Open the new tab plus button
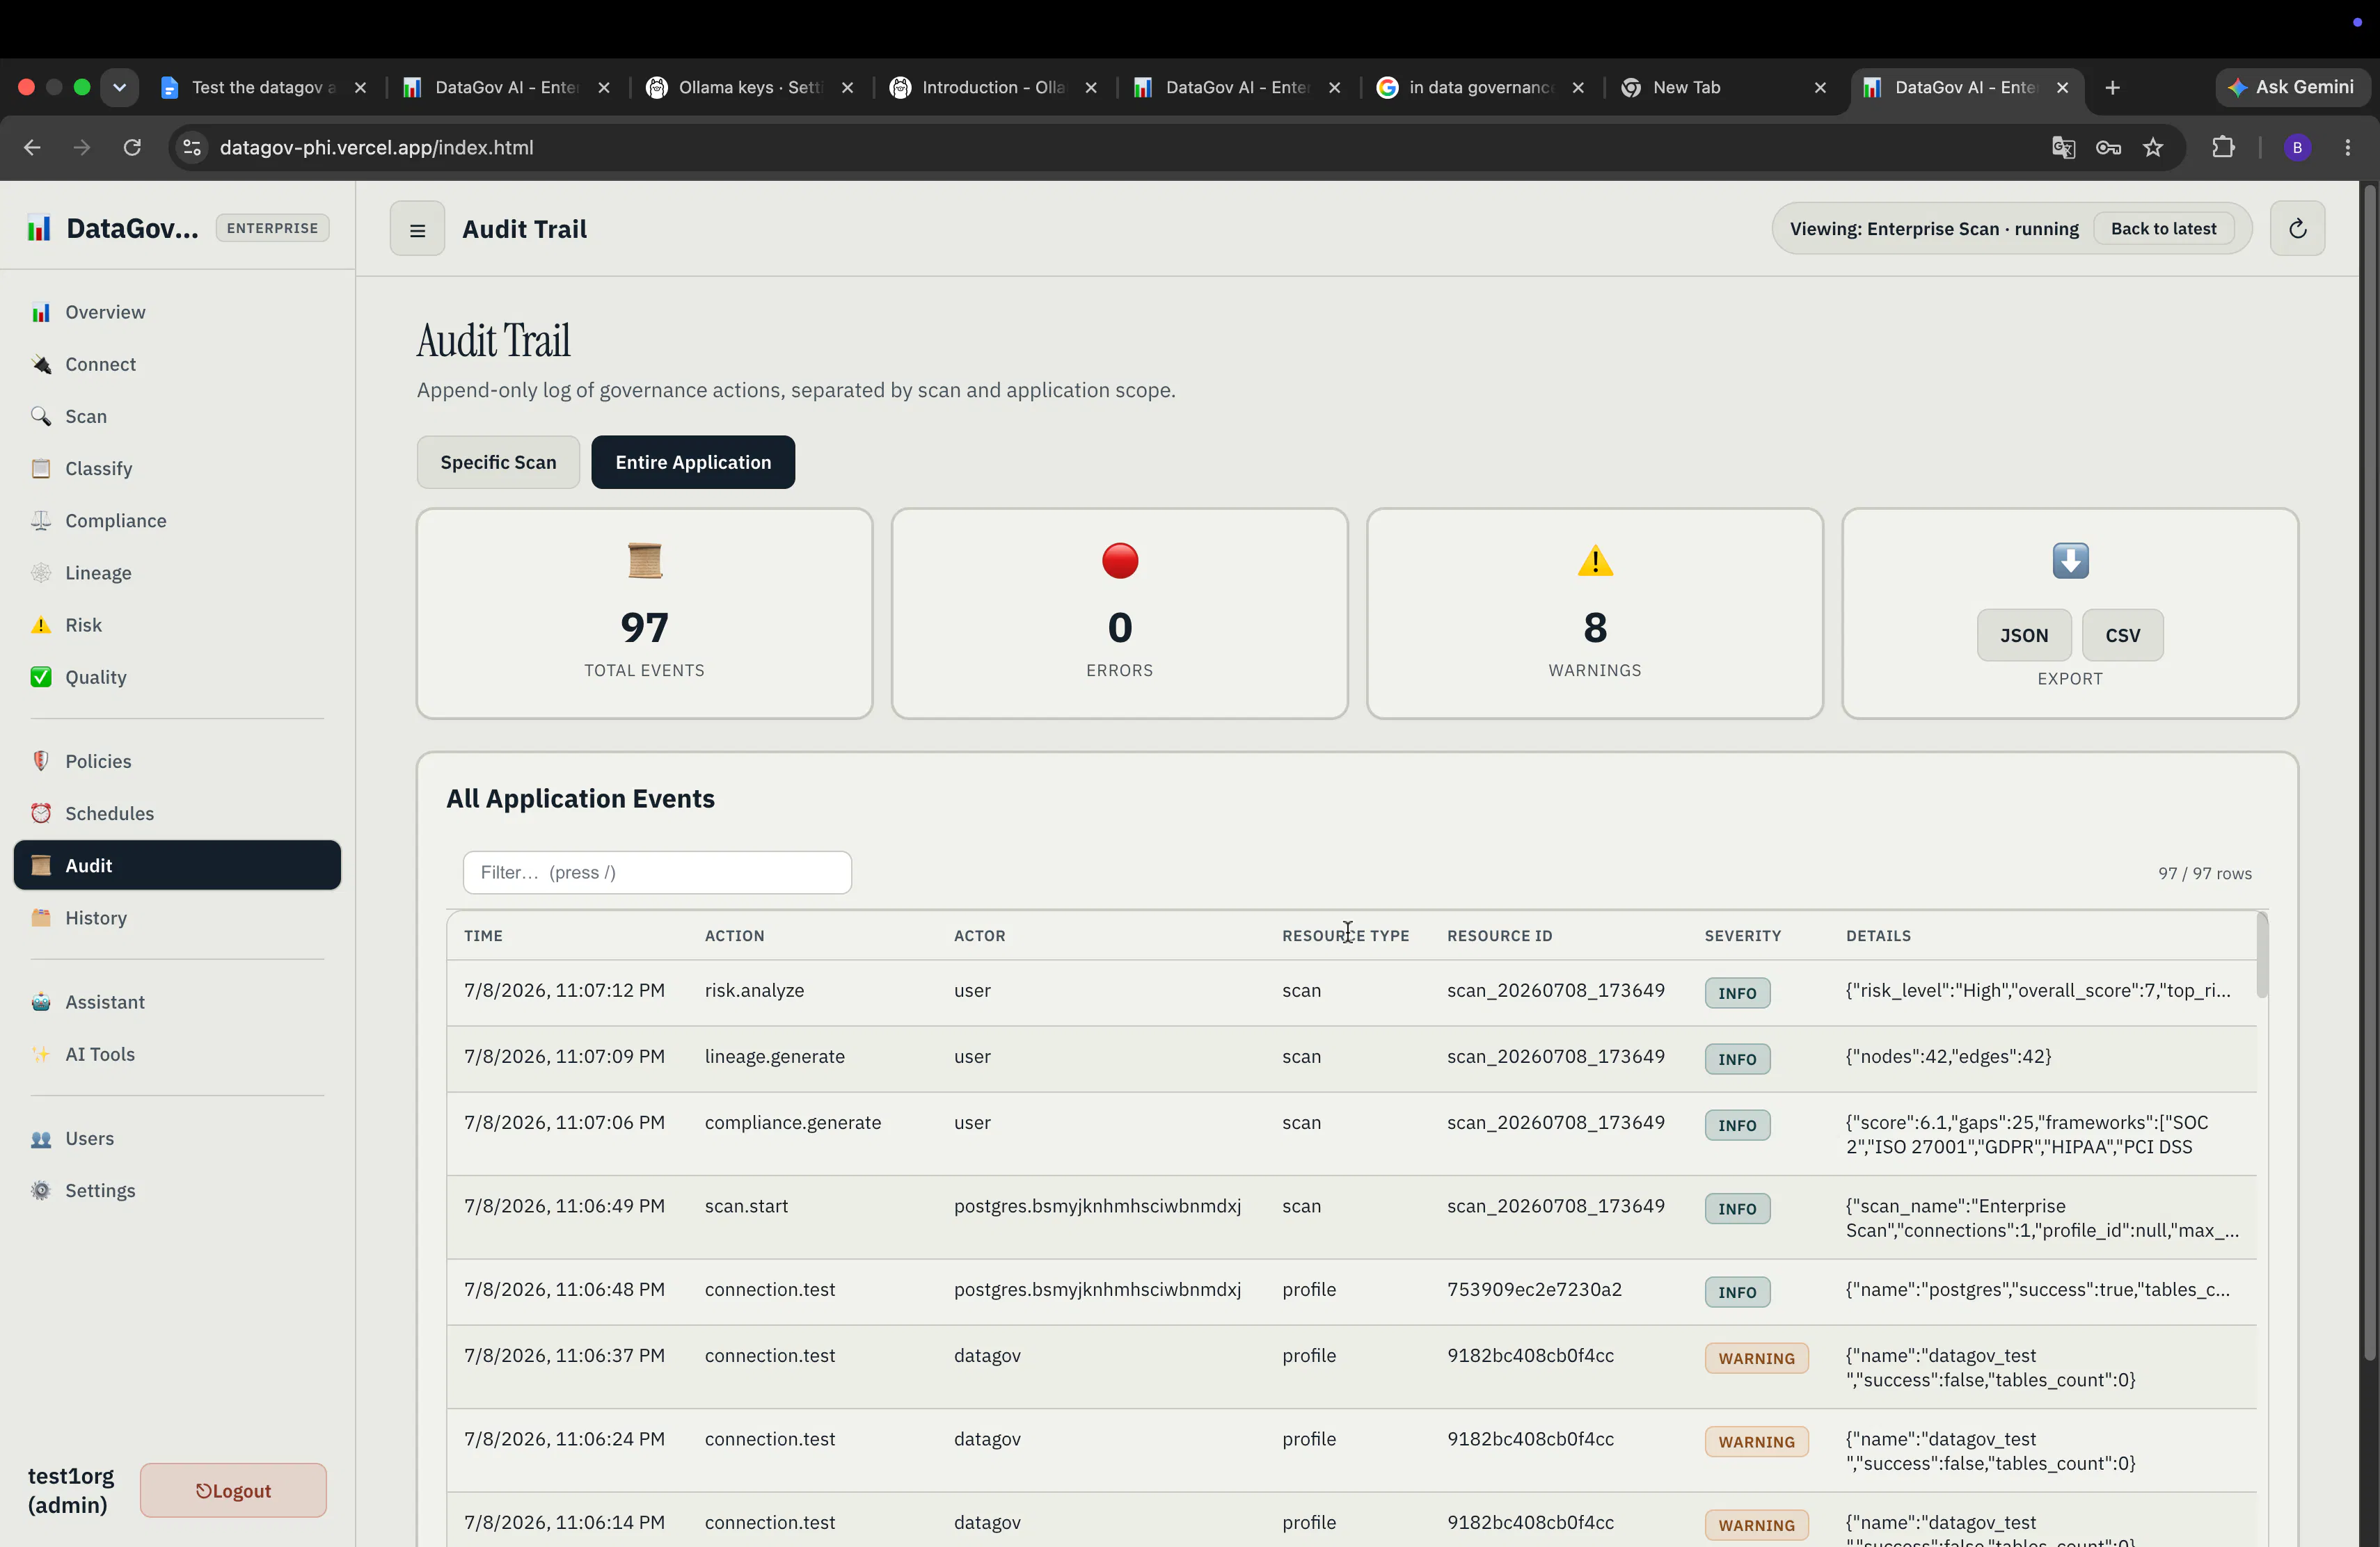Screen dimensions: 2380x1547 tap(2112, 88)
